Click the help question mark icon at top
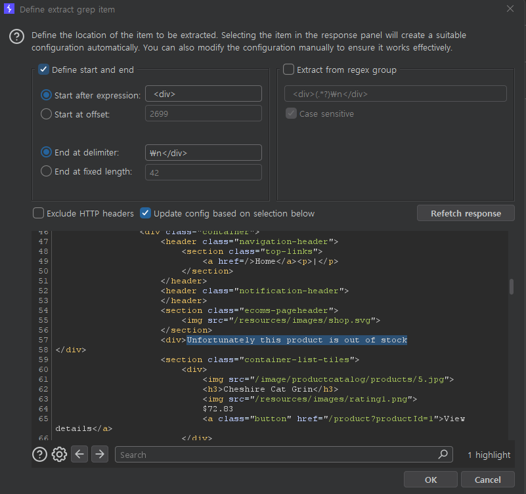526x494 pixels. click(x=17, y=37)
